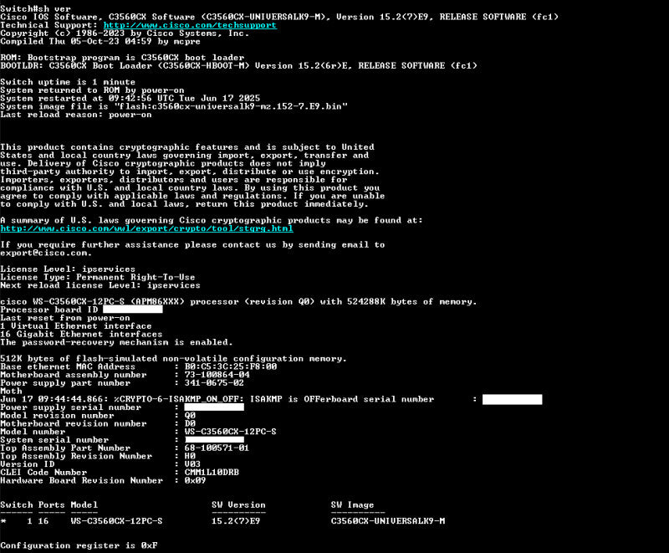Click the redacted motherboard serial number value

point(513,399)
